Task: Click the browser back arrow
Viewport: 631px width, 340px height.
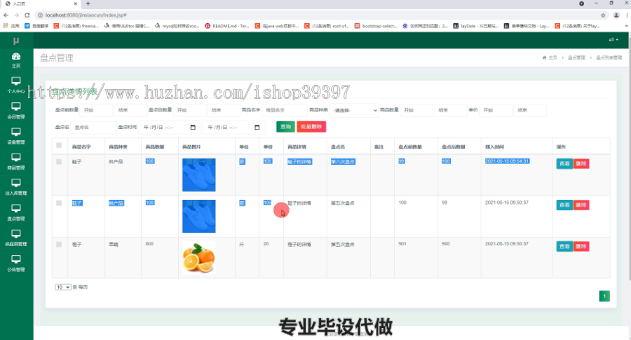Action: click(x=6, y=15)
